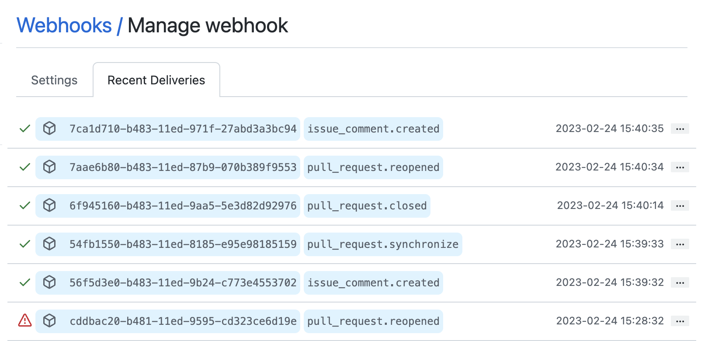Click the issue_comment.created event badge on the top row

pos(373,129)
